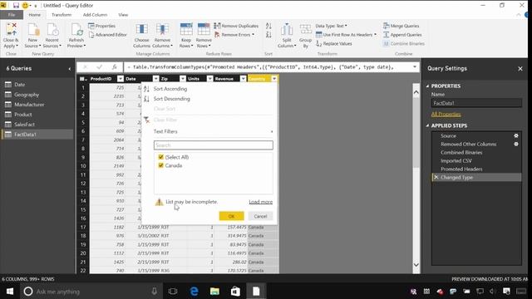Click the filter Search box
Image resolution: width=532 pixels, height=299 pixels.
point(213,145)
